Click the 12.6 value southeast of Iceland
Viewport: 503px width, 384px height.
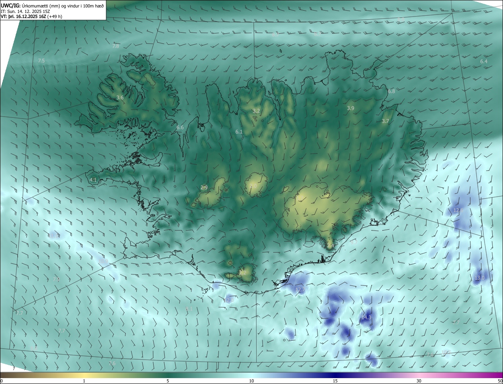[x=459, y=210]
